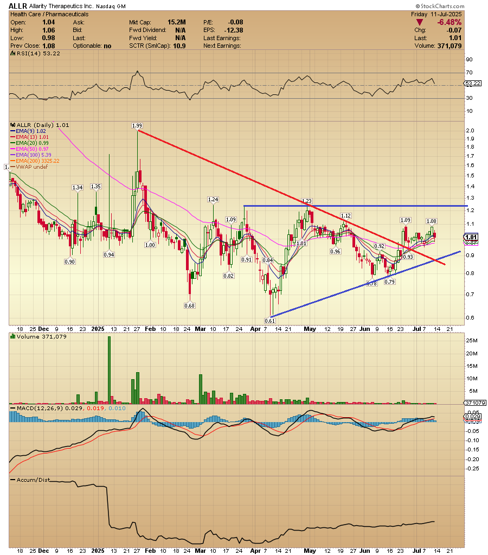488x555 pixels.
Task: Click the 1.24 high label in March
Action: tap(213, 200)
